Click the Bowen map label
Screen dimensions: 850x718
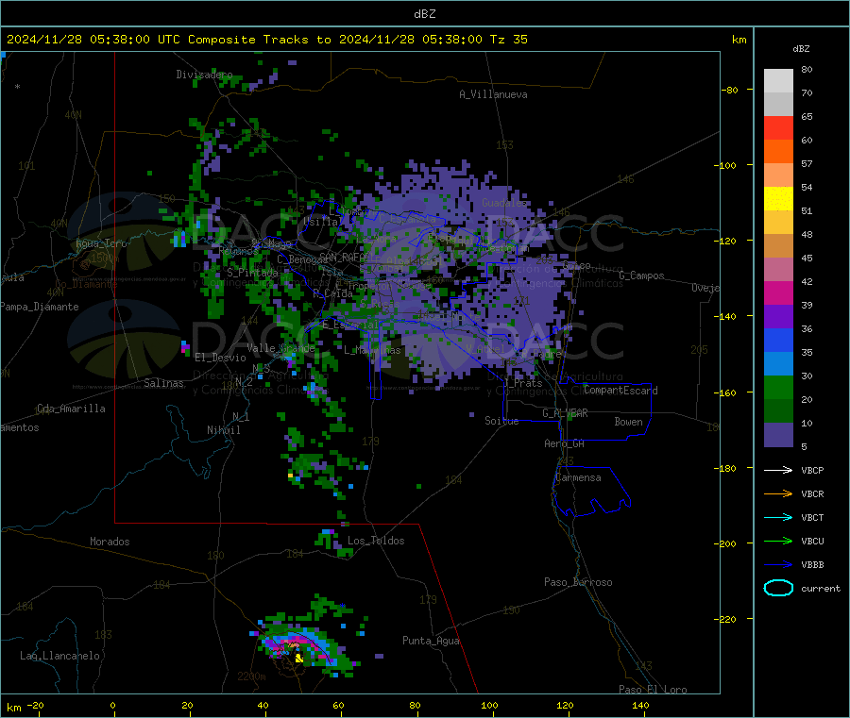(628, 422)
